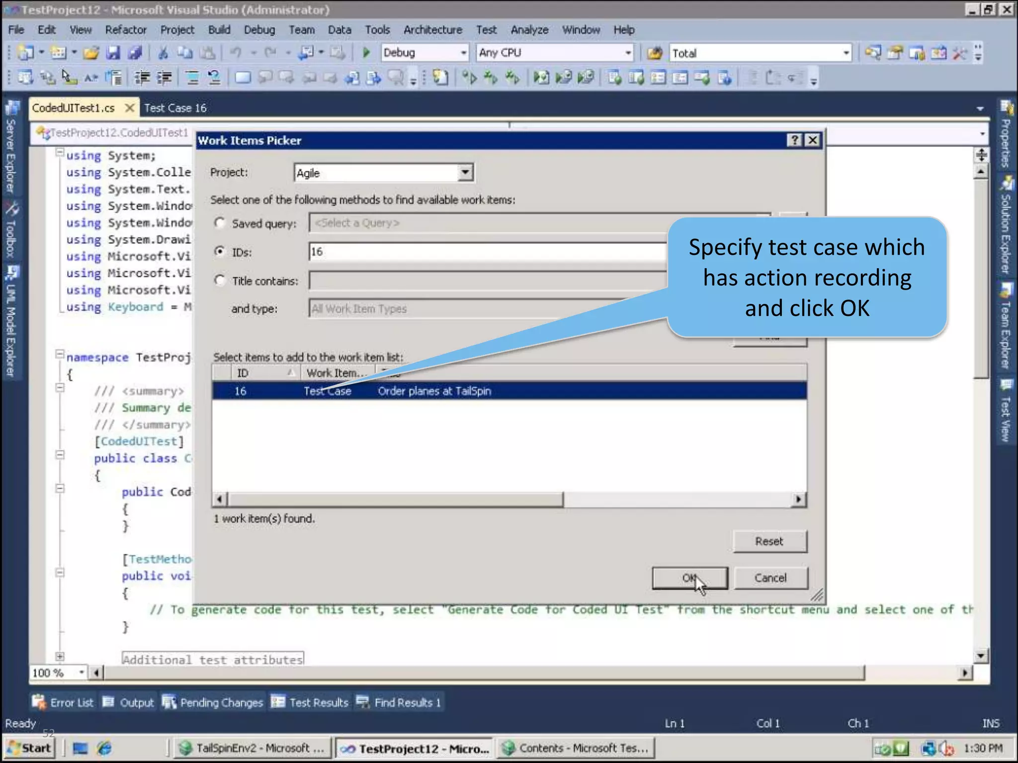1018x763 pixels.
Task: Click the Increase Indent icon
Action: coord(164,77)
